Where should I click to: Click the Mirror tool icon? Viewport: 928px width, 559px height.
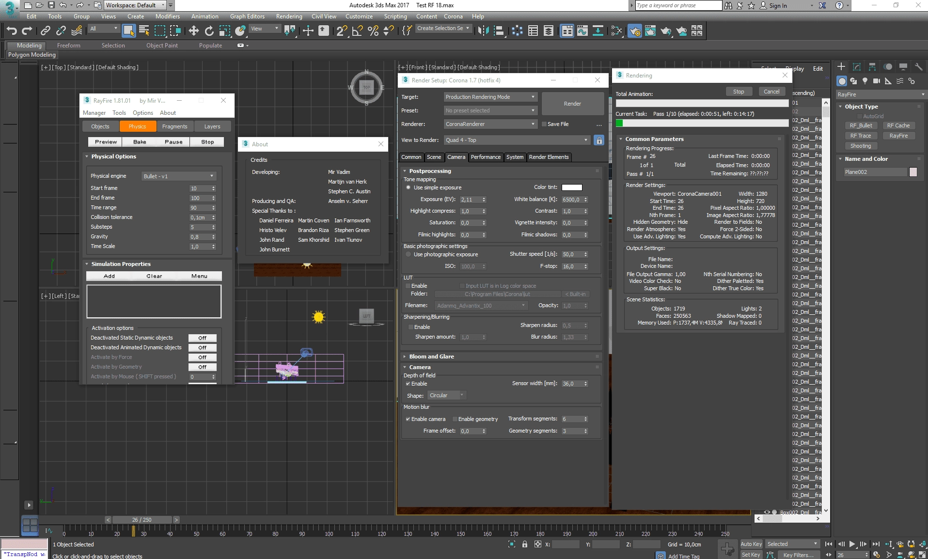[483, 31]
